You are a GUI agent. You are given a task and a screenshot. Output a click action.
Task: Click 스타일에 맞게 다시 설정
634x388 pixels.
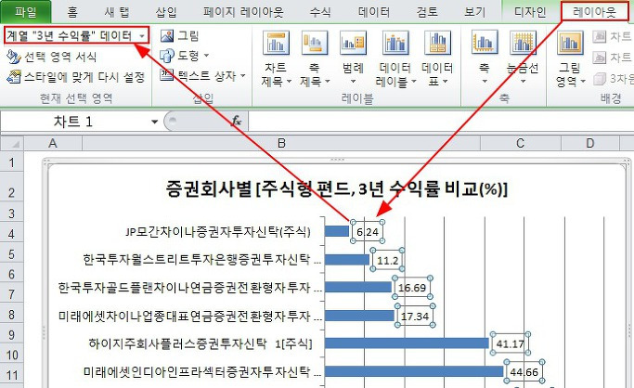point(75,77)
